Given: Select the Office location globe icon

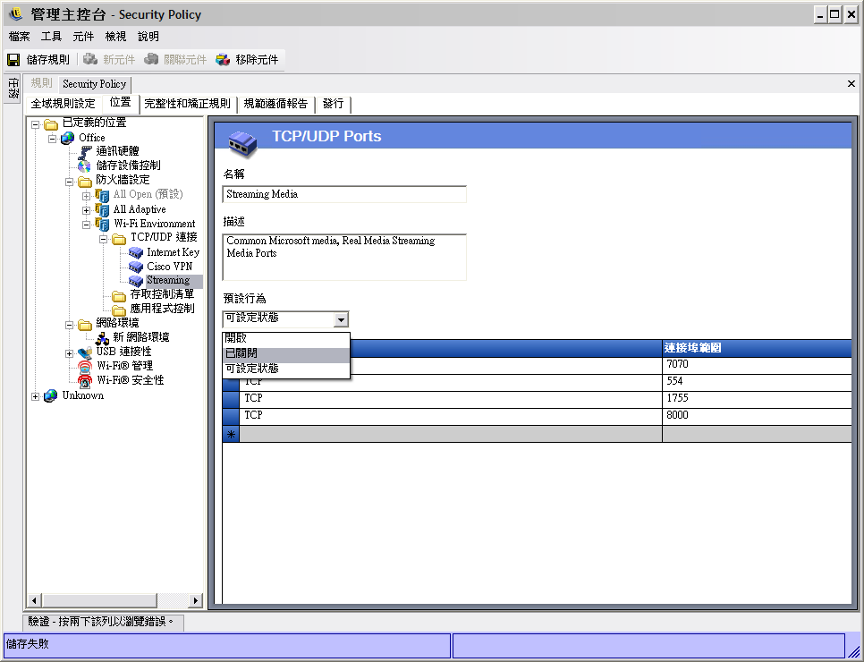Looking at the screenshot, I should pyautogui.click(x=68, y=138).
